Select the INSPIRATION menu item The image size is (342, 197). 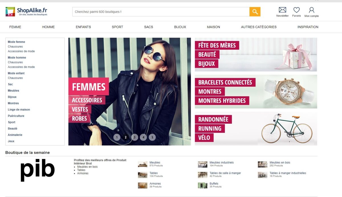pyautogui.click(x=308, y=27)
